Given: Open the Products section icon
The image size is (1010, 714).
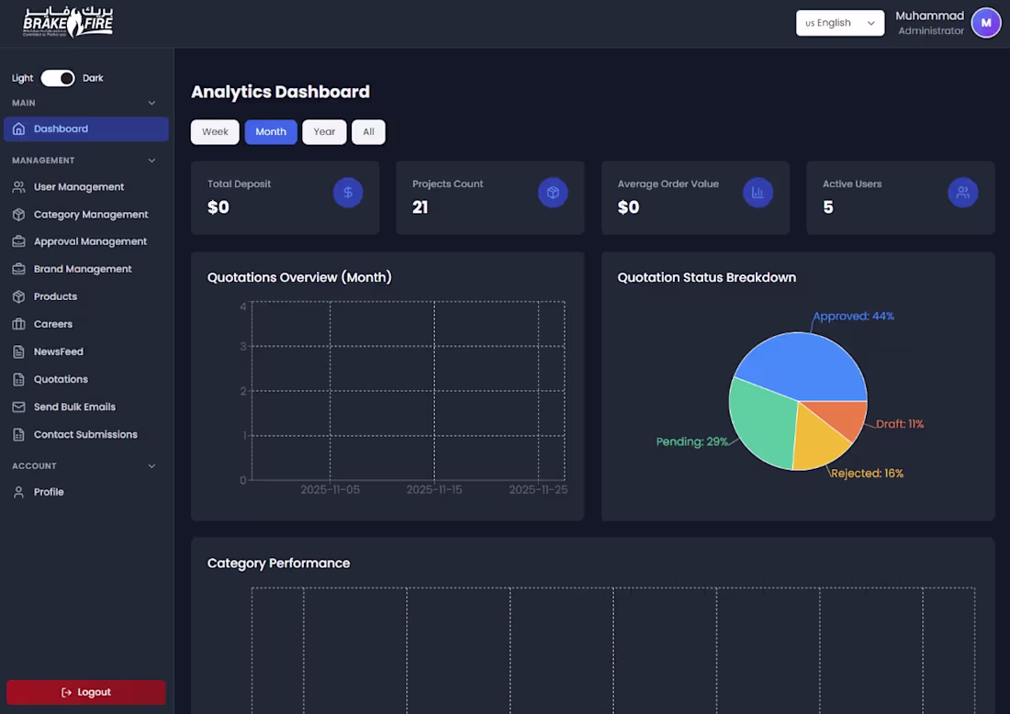Looking at the screenshot, I should (19, 296).
